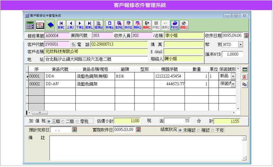Expand the 幣別 NTD currency dropdown

click(240, 45)
